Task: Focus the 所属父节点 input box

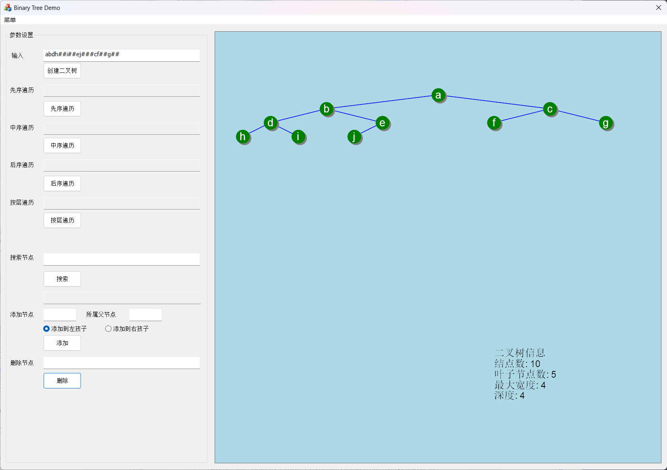Action: [146, 315]
